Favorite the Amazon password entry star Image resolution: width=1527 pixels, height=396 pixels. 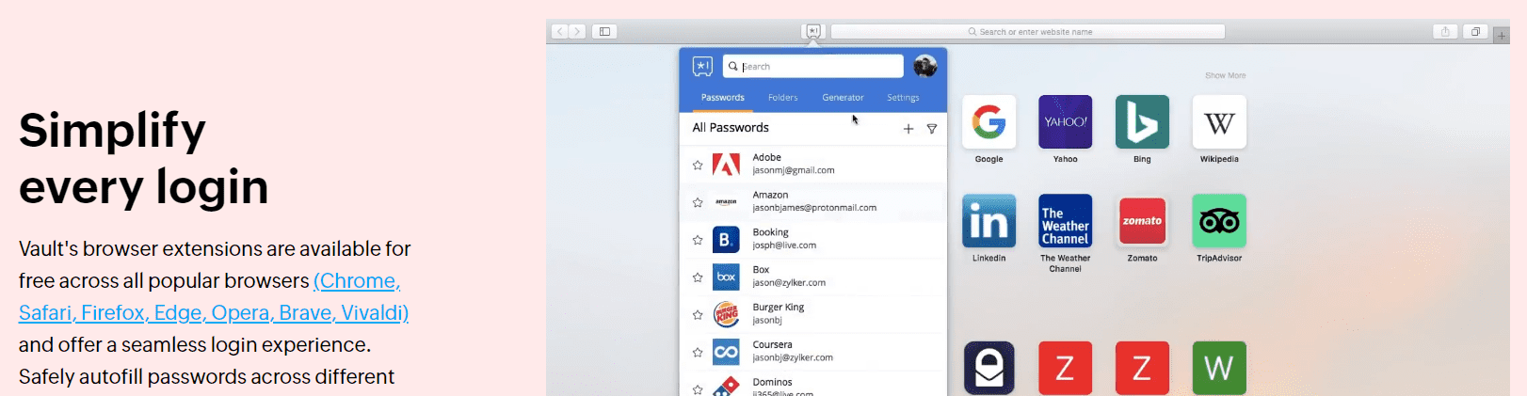coord(698,202)
